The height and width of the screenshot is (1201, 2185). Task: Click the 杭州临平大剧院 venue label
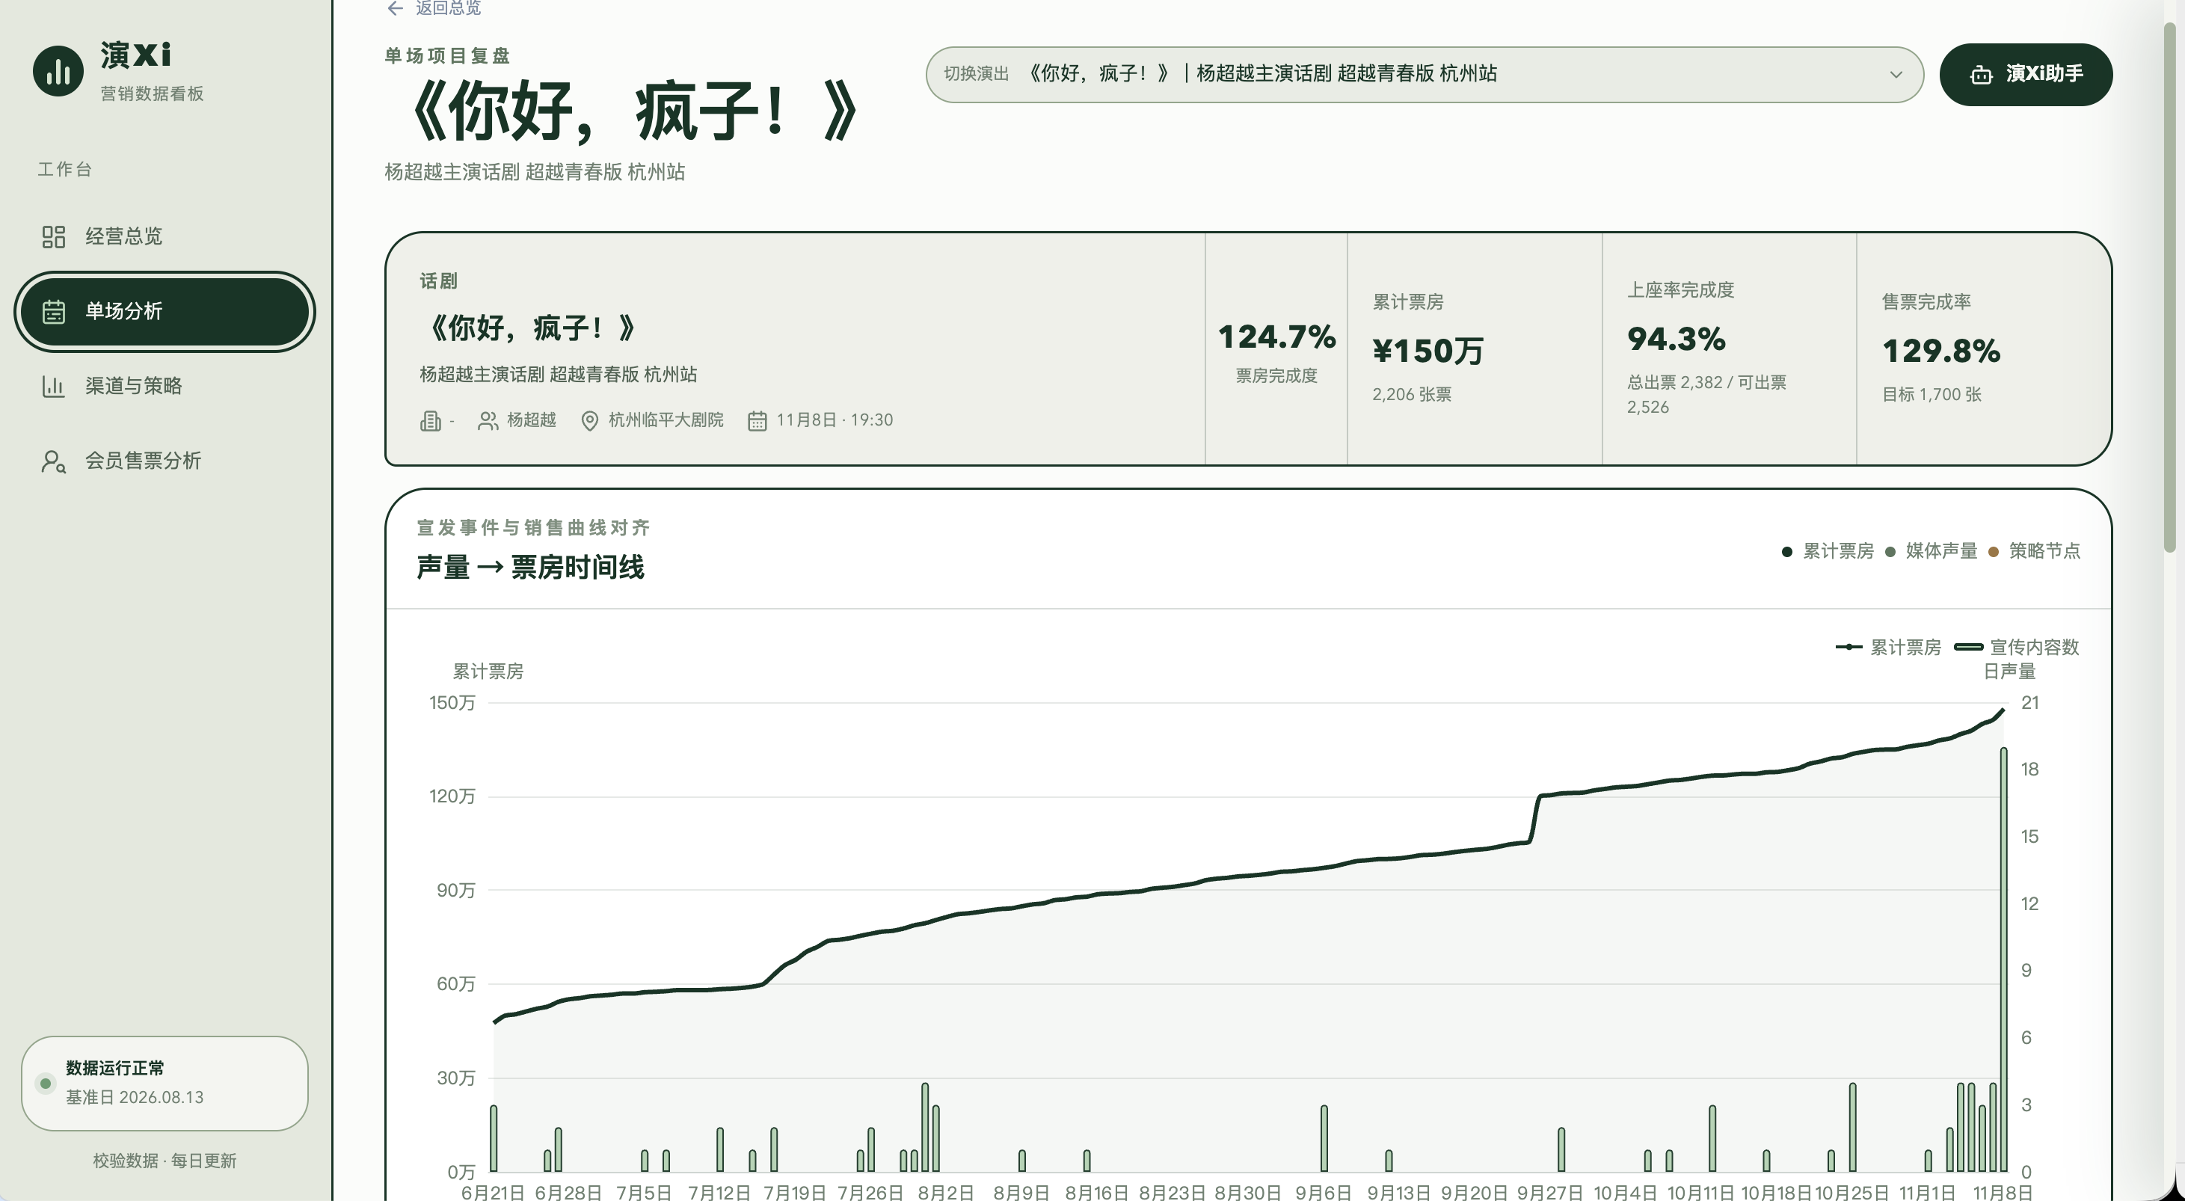pos(666,421)
